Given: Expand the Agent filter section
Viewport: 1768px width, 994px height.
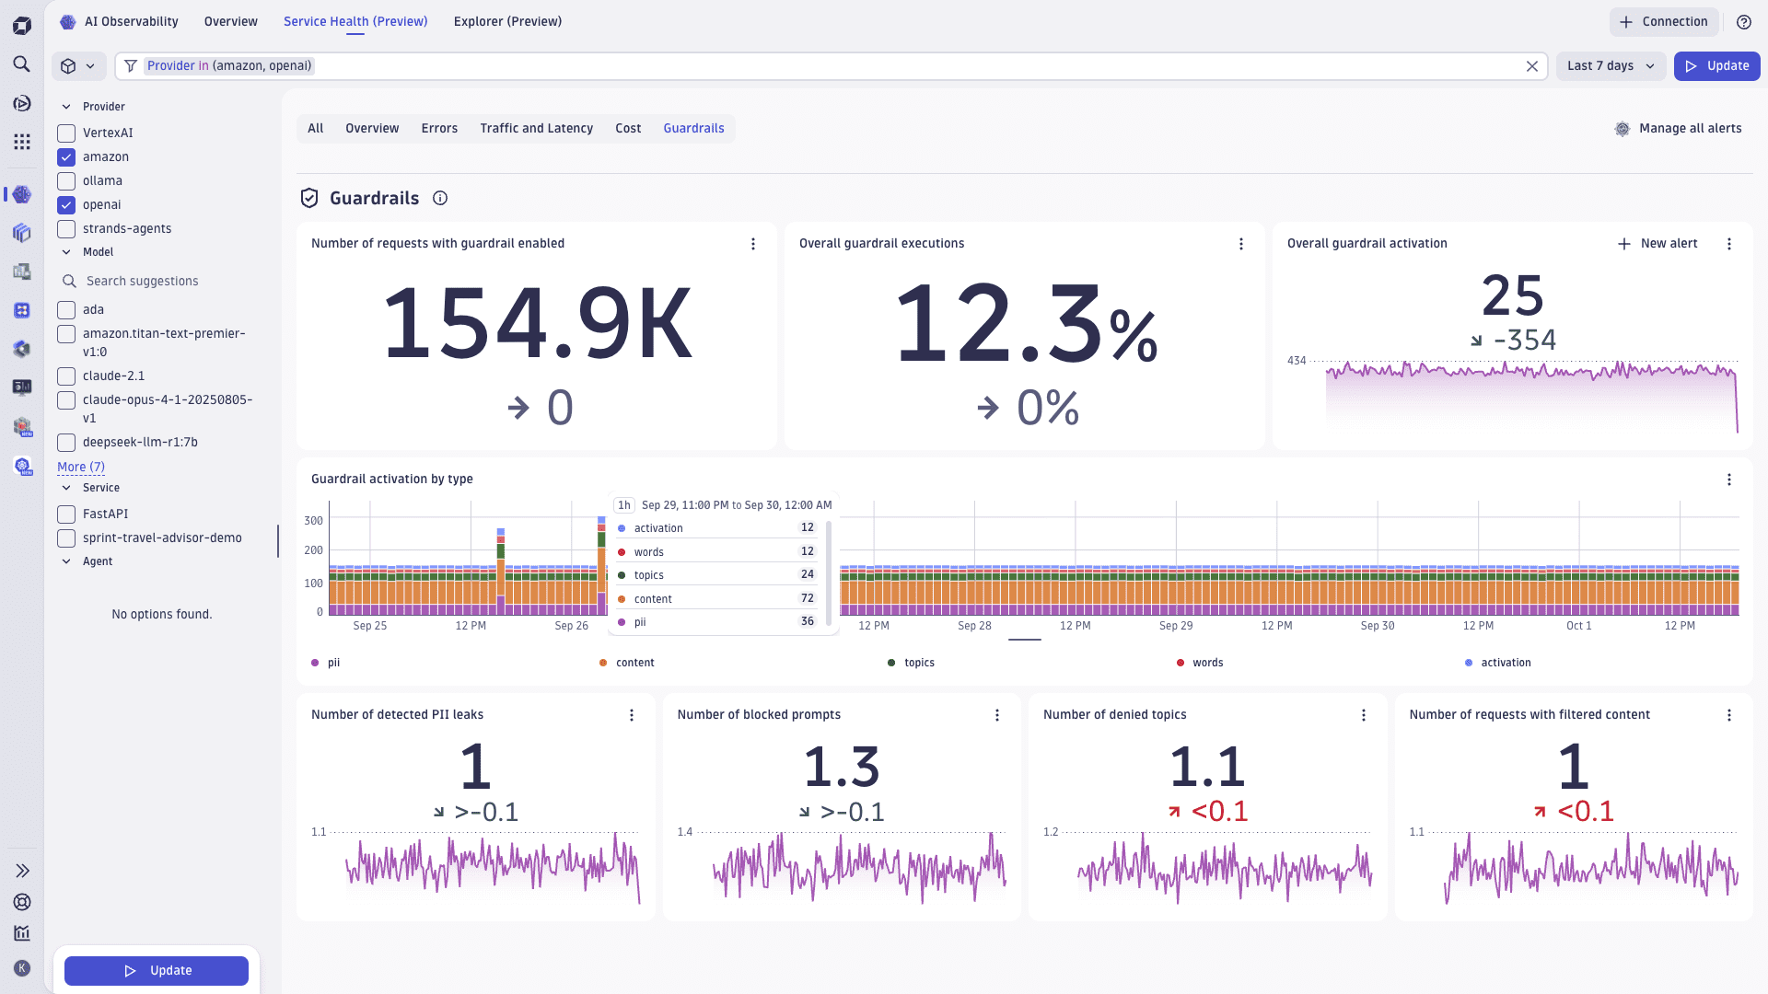Looking at the screenshot, I should pos(65,561).
